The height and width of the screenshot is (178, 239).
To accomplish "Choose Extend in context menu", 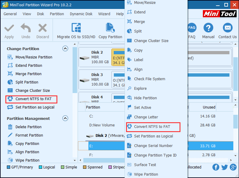I will [x=156, y=12].
